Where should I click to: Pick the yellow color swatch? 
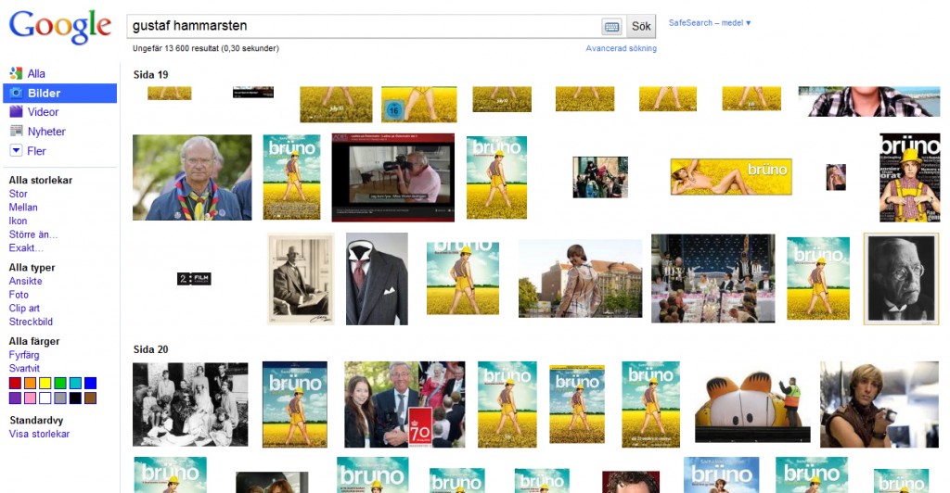tap(45, 383)
